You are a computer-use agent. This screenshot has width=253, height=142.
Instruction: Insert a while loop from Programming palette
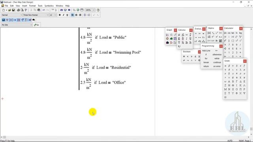(x=217, y=58)
